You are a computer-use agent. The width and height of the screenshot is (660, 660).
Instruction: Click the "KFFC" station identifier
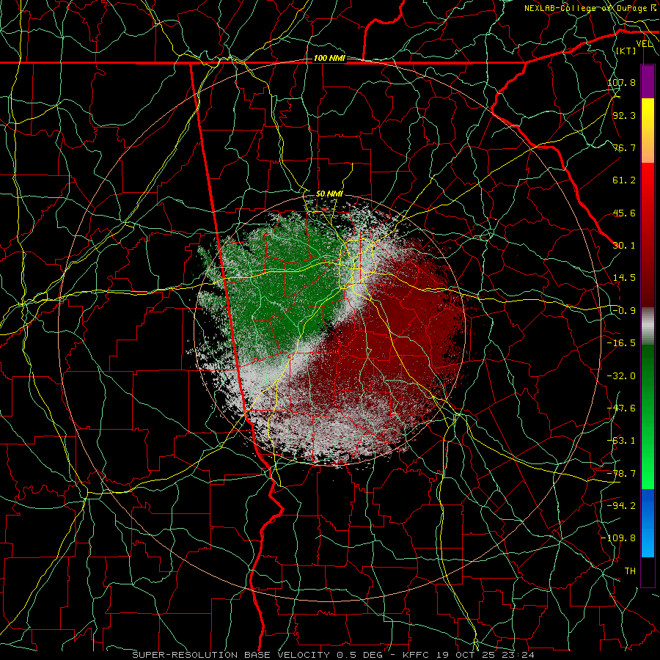[x=416, y=655]
